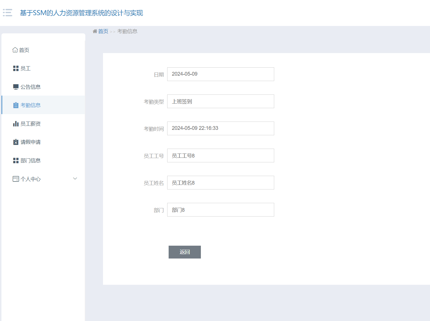Image resolution: width=430 pixels, height=321 pixels.
Task: Click the 部门 input field showing 部门8
Action: point(220,210)
